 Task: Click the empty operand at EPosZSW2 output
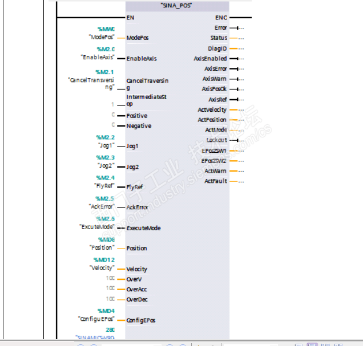(x=241, y=161)
